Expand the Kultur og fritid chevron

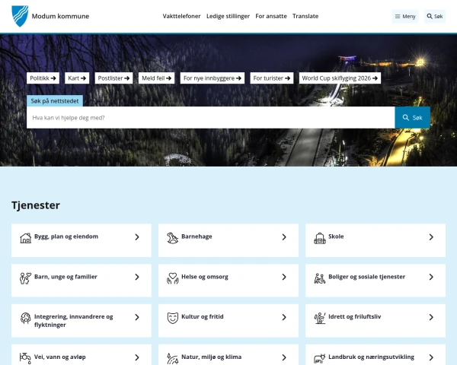[284, 317]
